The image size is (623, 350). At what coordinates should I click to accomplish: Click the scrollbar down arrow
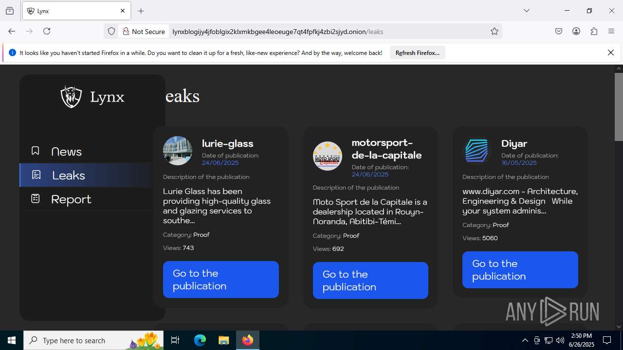click(619, 327)
